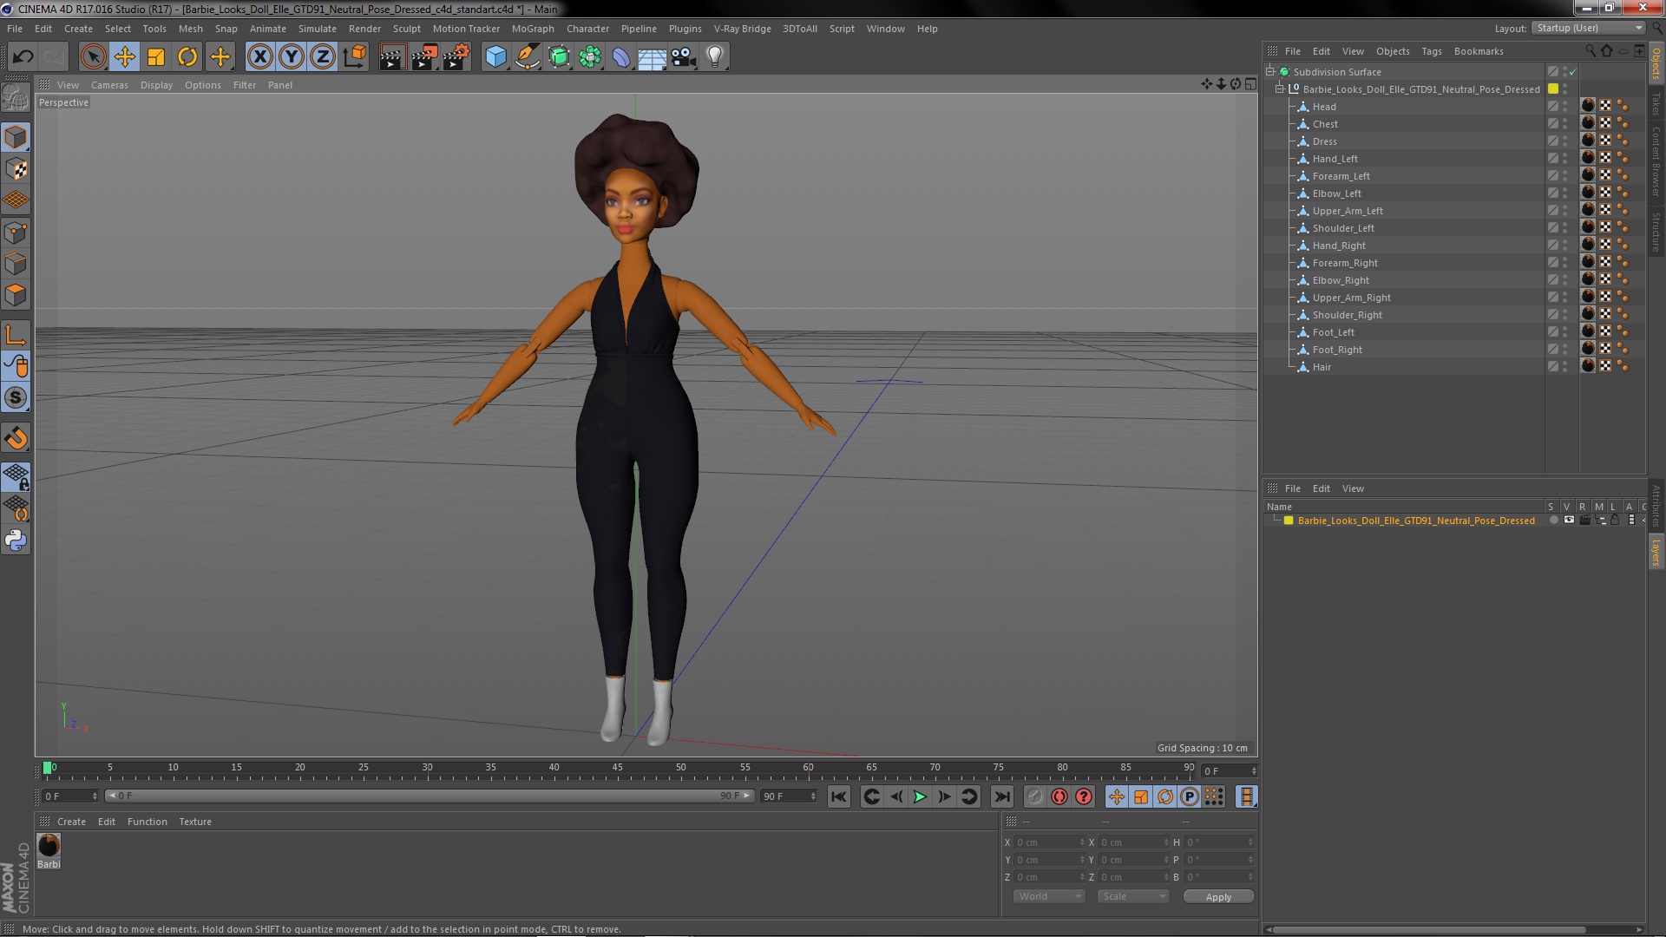Open the MoGraph menu
Screen dimensions: 1666x937
pos(533,29)
